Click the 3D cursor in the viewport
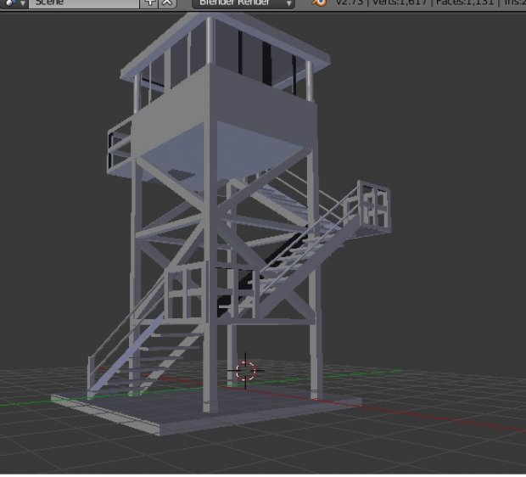Viewport: 526px width, 477px height. (245, 371)
